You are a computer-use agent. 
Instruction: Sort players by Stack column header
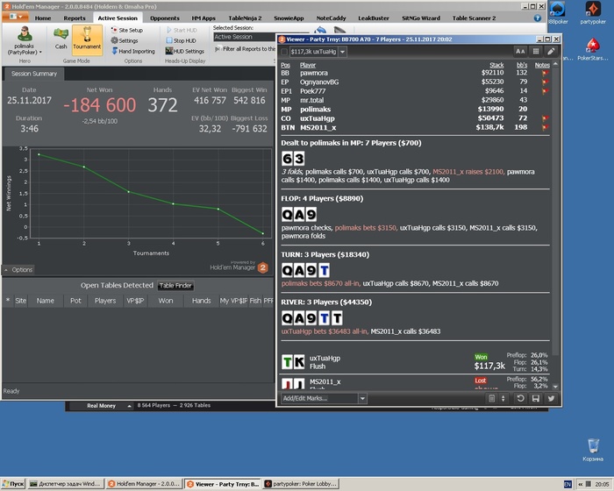pyautogui.click(x=496, y=65)
